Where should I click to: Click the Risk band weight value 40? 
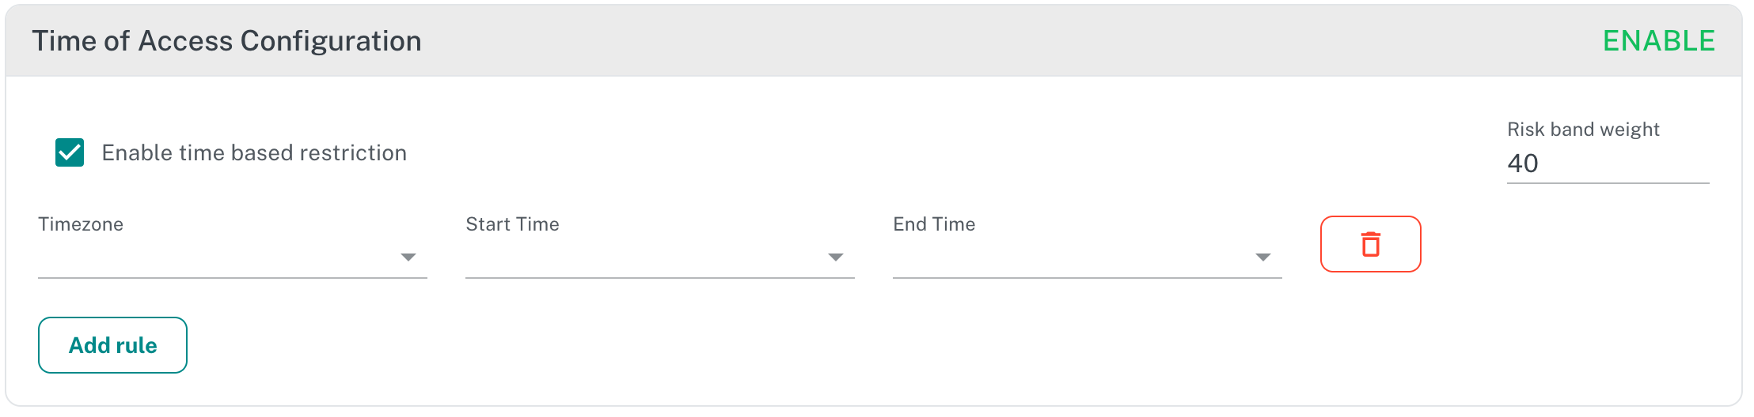(1523, 163)
